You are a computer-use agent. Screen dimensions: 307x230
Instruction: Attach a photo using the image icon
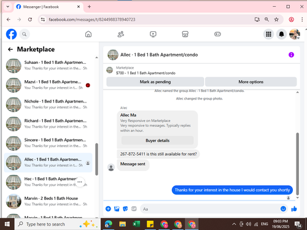[117, 209]
